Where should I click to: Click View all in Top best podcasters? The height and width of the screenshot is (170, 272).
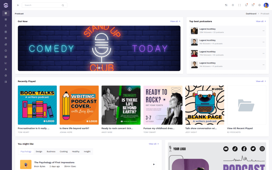[261, 21]
